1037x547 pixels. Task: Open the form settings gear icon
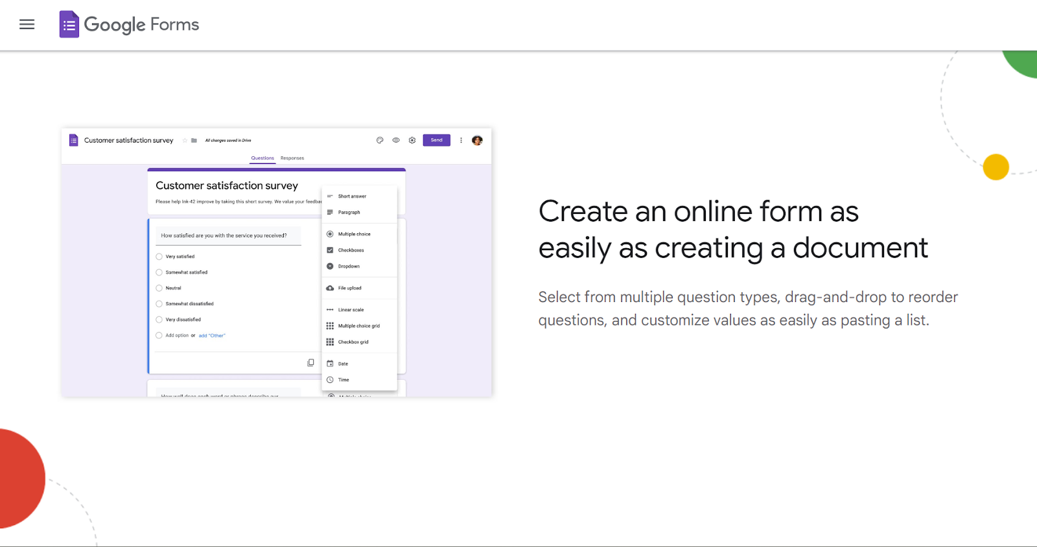pyautogui.click(x=412, y=140)
